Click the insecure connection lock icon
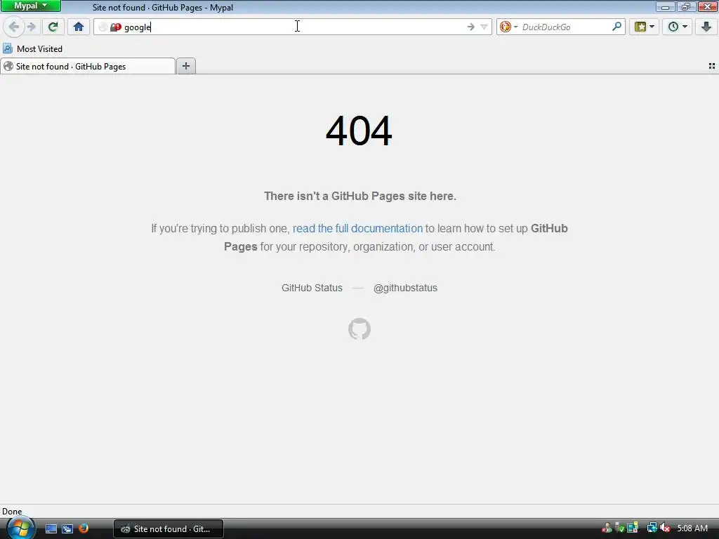Image resolution: width=719 pixels, height=539 pixels. [x=116, y=27]
